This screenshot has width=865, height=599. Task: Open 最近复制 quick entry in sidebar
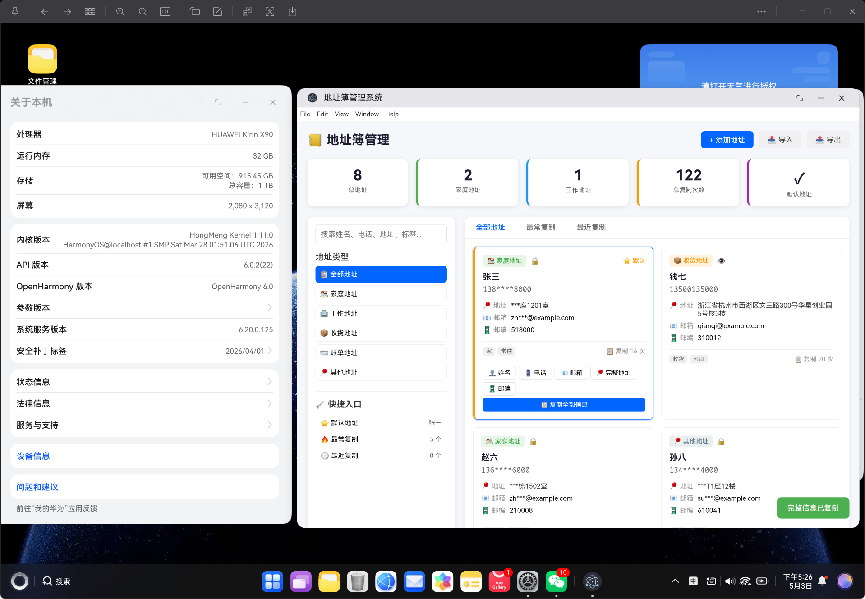pos(381,456)
